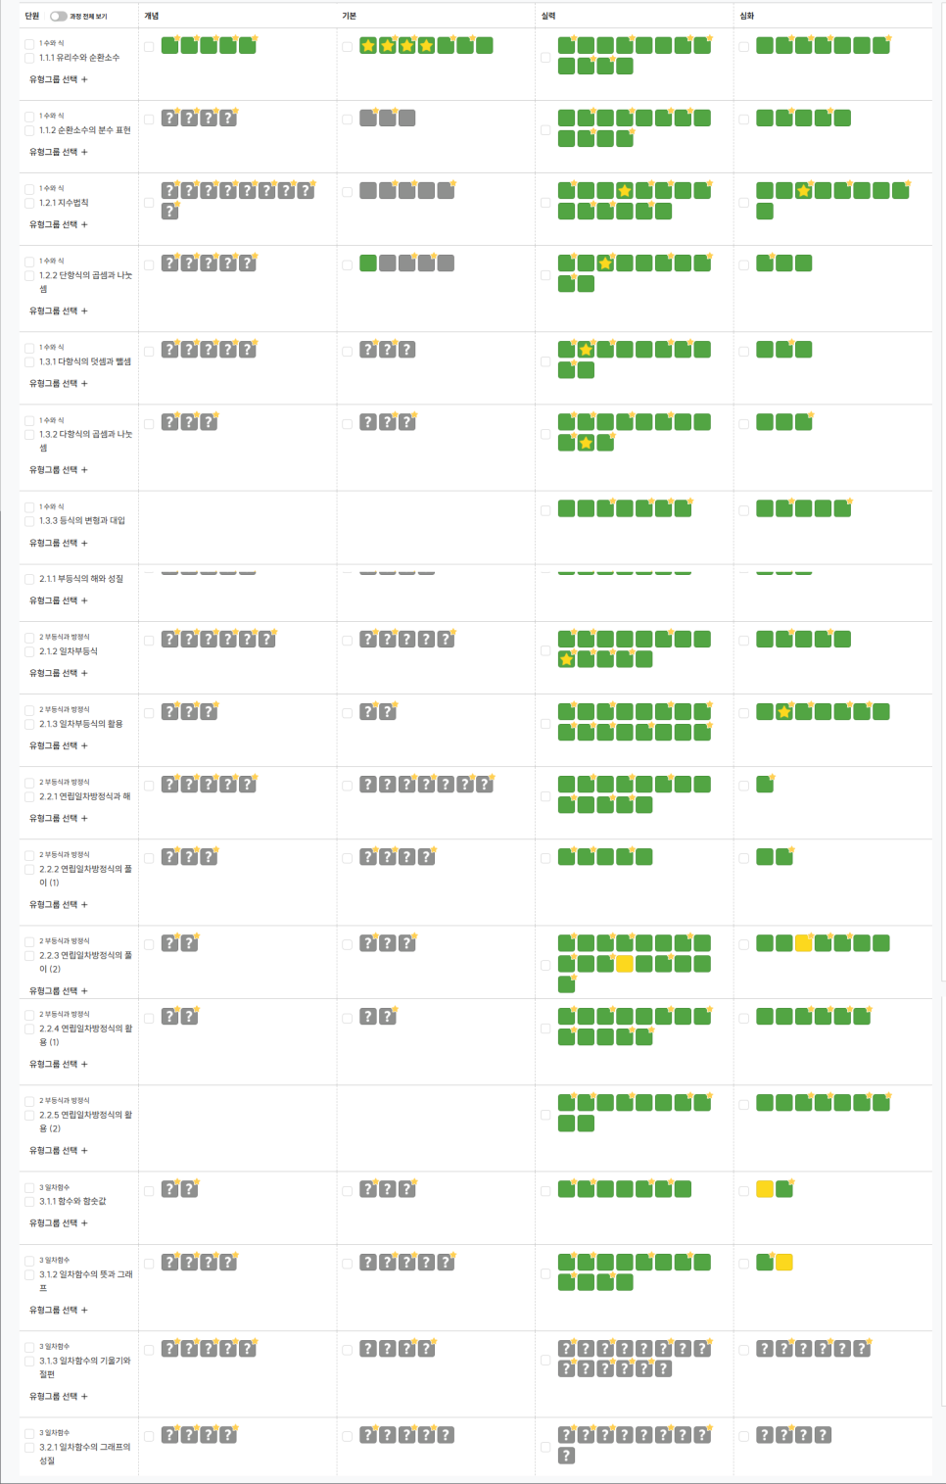Tick the 개념 column checkbox in row 2.1.2 일차부등식
This screenshot has height=1484, width=946.
pyautogui.click(x=149, y=641)
